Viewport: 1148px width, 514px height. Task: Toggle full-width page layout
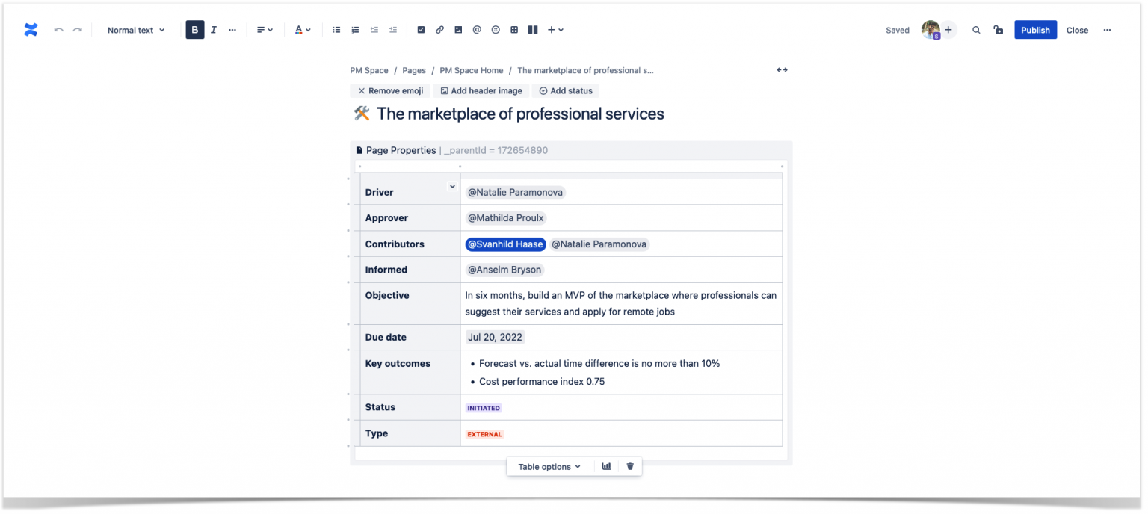[782, 69]
